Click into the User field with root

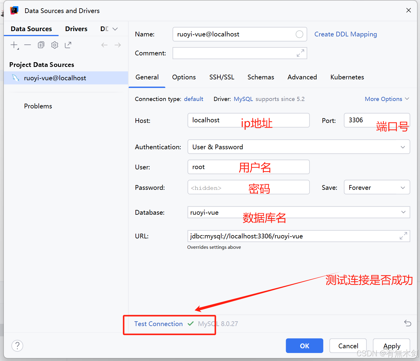pos(248,167)
